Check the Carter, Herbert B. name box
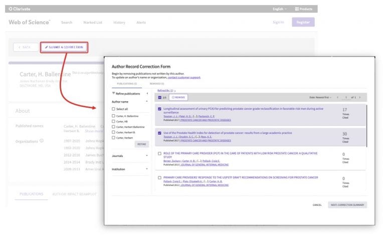This screenshot has width=385, height=236. pos(113,132)
